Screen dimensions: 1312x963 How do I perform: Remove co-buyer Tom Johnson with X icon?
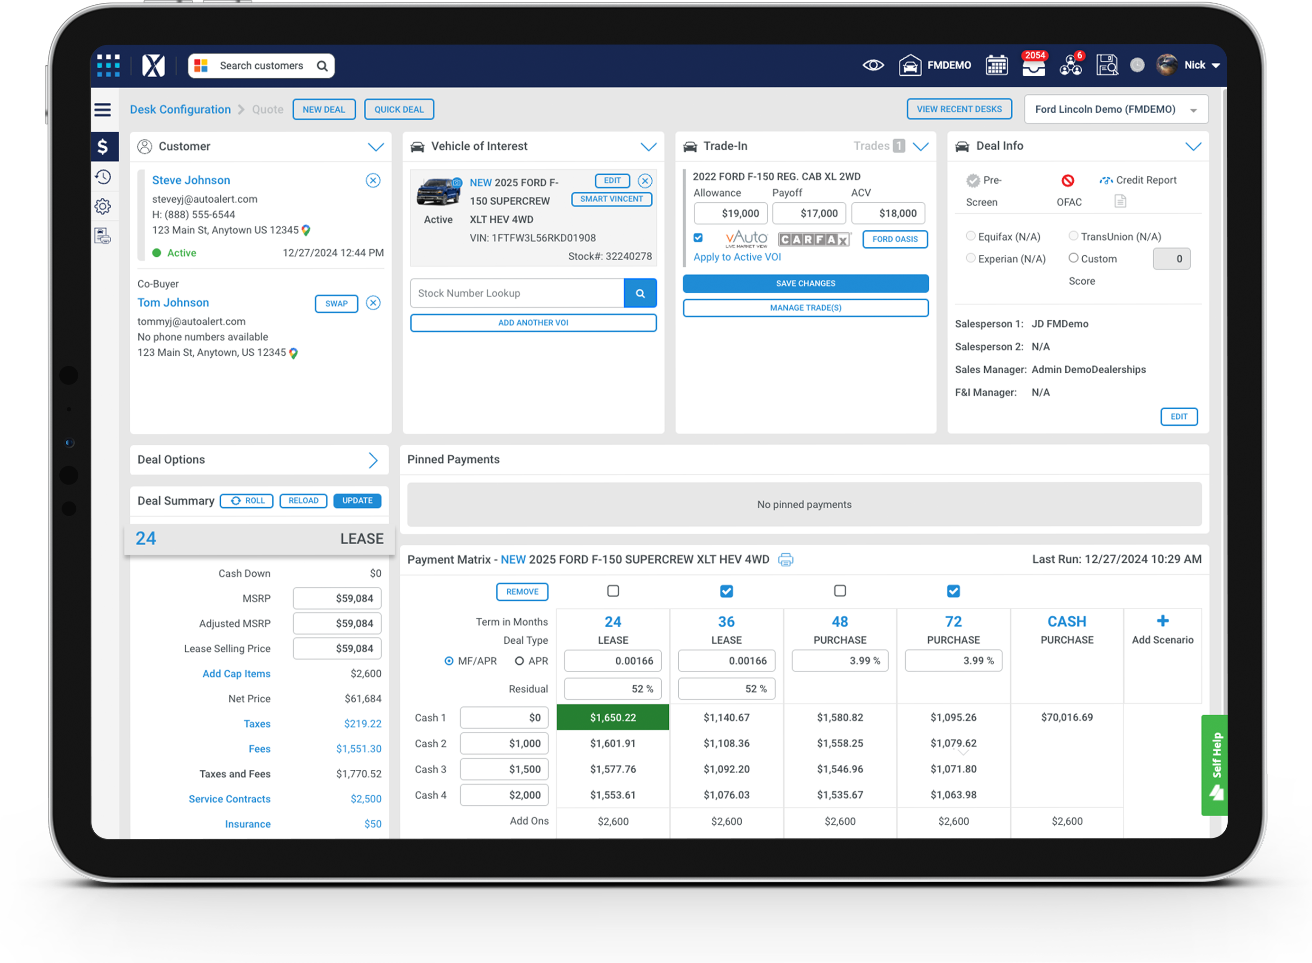pos(373,303)
